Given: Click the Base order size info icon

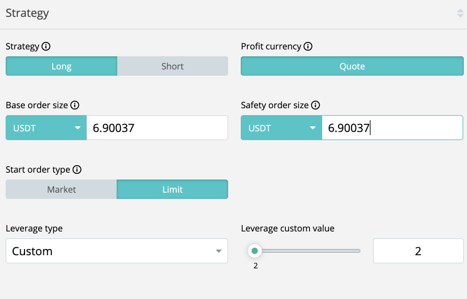Looking at the screenshot, I should (x=75, y=105).
